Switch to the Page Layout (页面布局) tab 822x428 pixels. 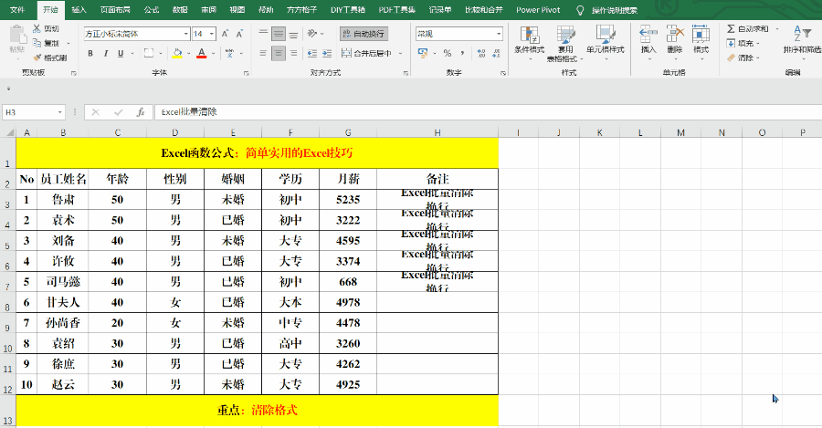pos(115,9)
